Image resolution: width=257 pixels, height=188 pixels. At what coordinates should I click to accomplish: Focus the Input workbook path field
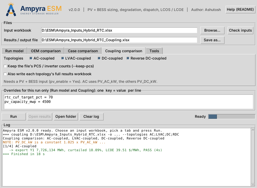coord(119,30)
